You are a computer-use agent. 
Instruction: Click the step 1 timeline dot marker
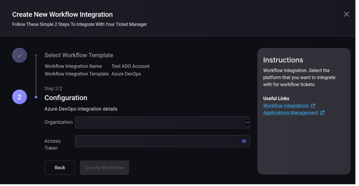[x=36, y=55]
